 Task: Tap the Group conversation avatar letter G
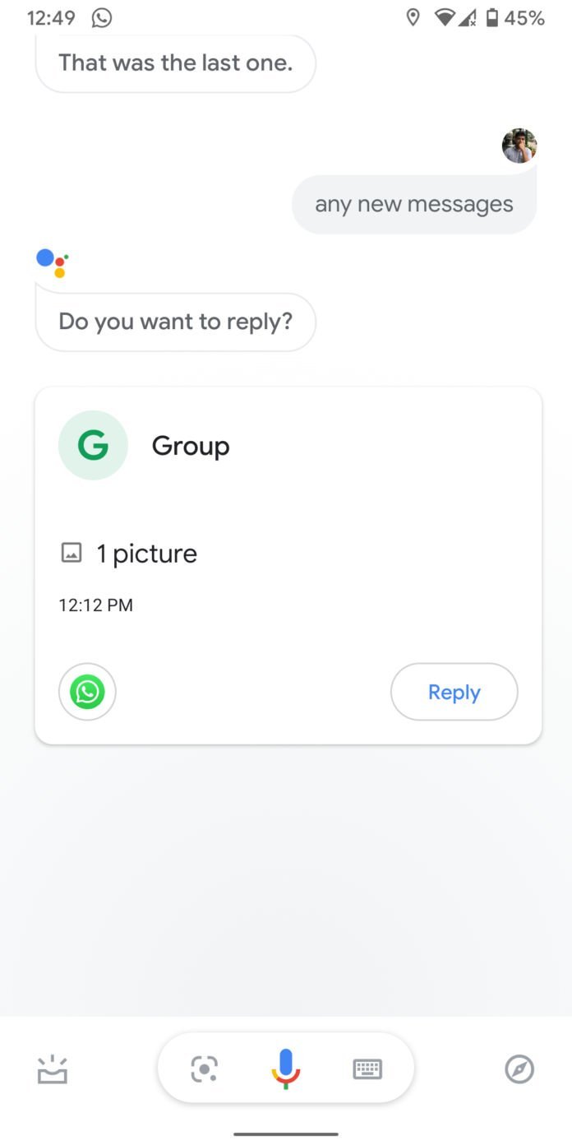[93, 445]
